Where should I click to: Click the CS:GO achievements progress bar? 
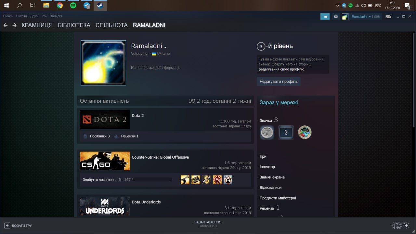click(152, 179)
